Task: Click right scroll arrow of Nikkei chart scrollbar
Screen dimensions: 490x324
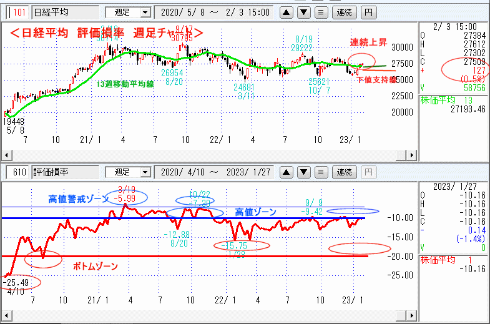Action: tap(411, 155)
